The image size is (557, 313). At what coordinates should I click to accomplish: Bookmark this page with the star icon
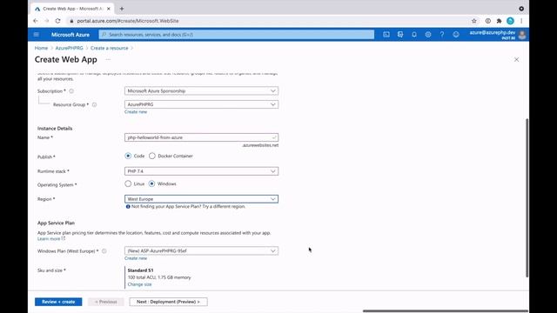(x=473, y=21)
